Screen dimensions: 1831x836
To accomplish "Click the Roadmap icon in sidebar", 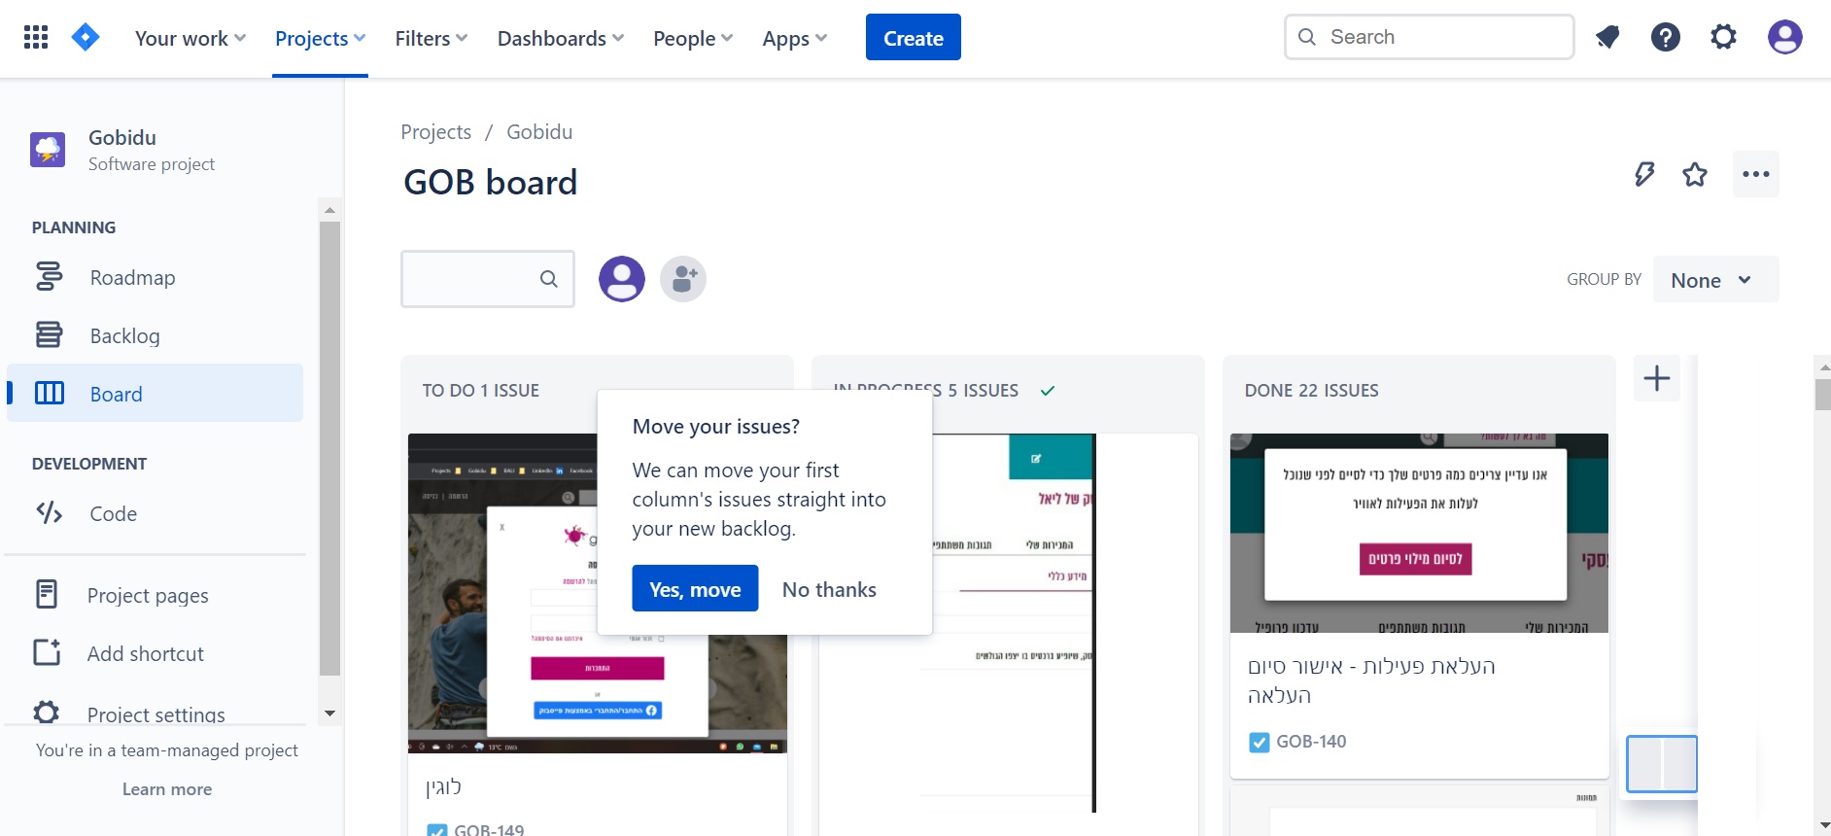I will click(49, 276).
